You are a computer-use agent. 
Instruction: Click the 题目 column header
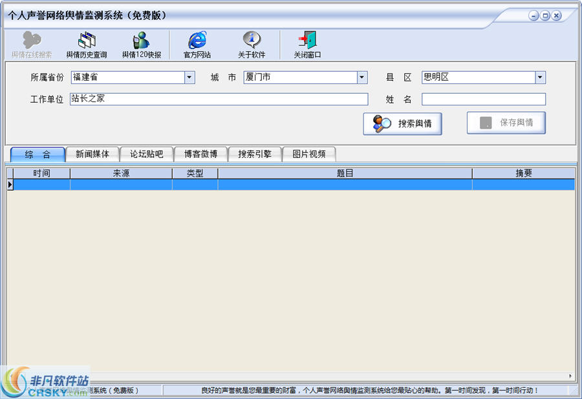[345, 173]
